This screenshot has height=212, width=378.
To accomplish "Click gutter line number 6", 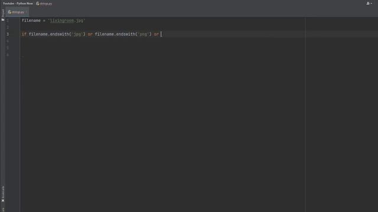I will point(8,55).
